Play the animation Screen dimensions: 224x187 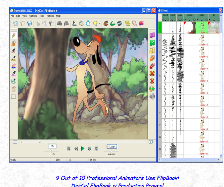83,149
